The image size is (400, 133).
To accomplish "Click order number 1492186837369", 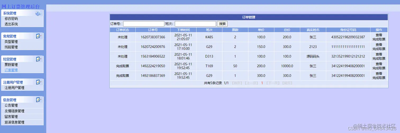I will (153, 76).
